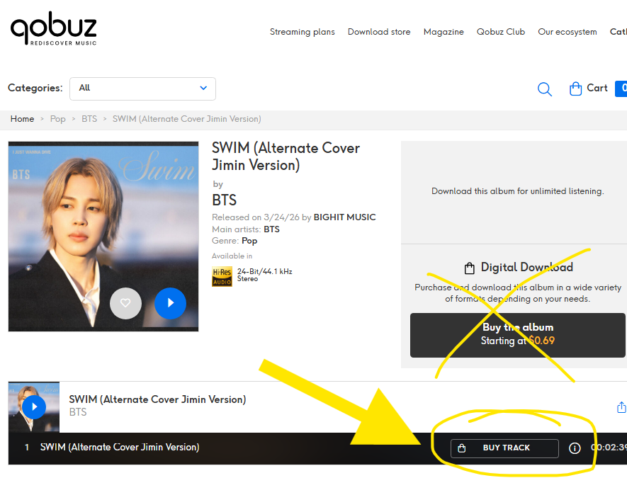Click the Qobuz logo
Screen dimensions: 627x478
point(54,28)
